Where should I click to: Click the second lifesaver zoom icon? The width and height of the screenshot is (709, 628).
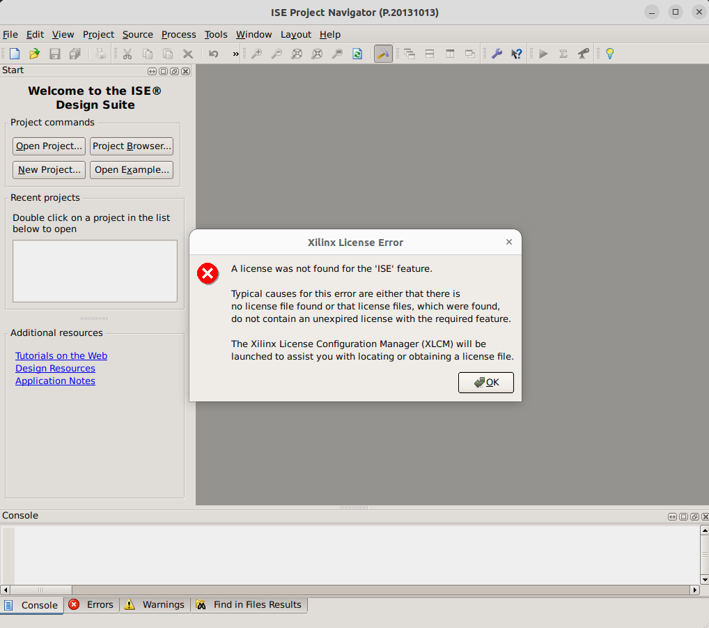(x=318, y=54)
